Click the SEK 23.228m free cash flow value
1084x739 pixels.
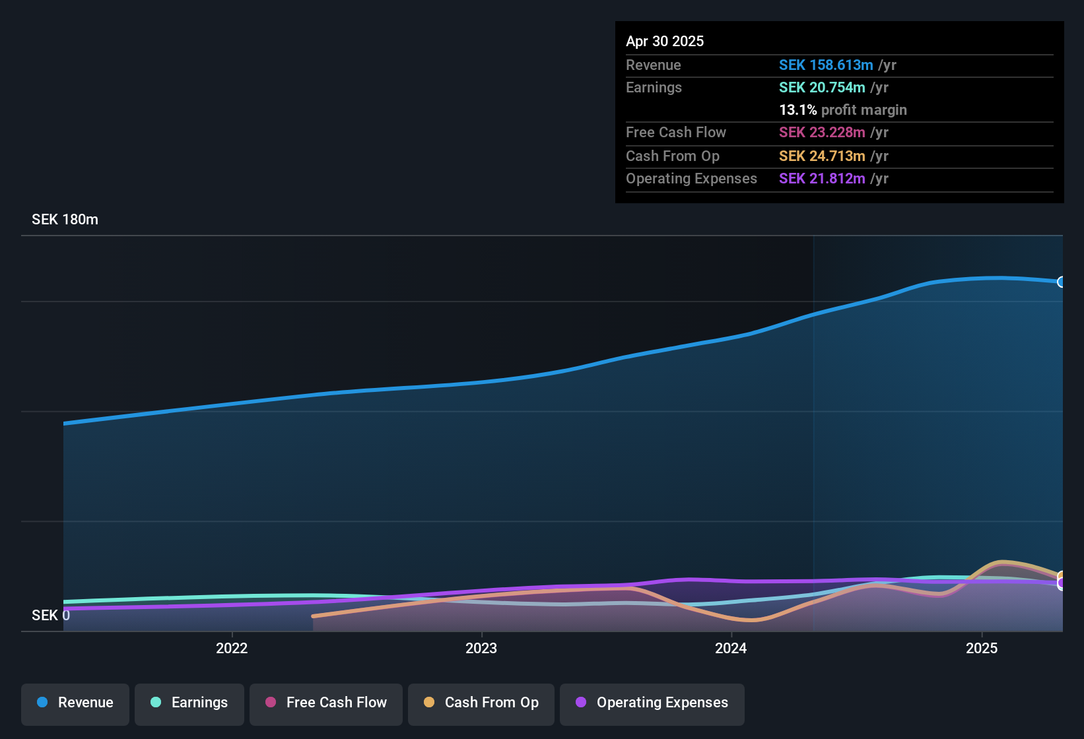pyautogui.click(x=822, y=132)
